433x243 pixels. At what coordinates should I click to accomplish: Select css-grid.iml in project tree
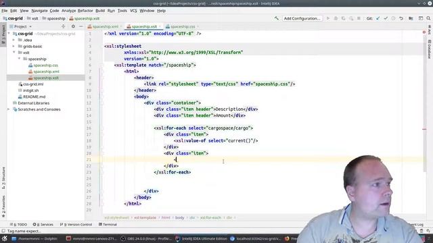tap(33, 84)
